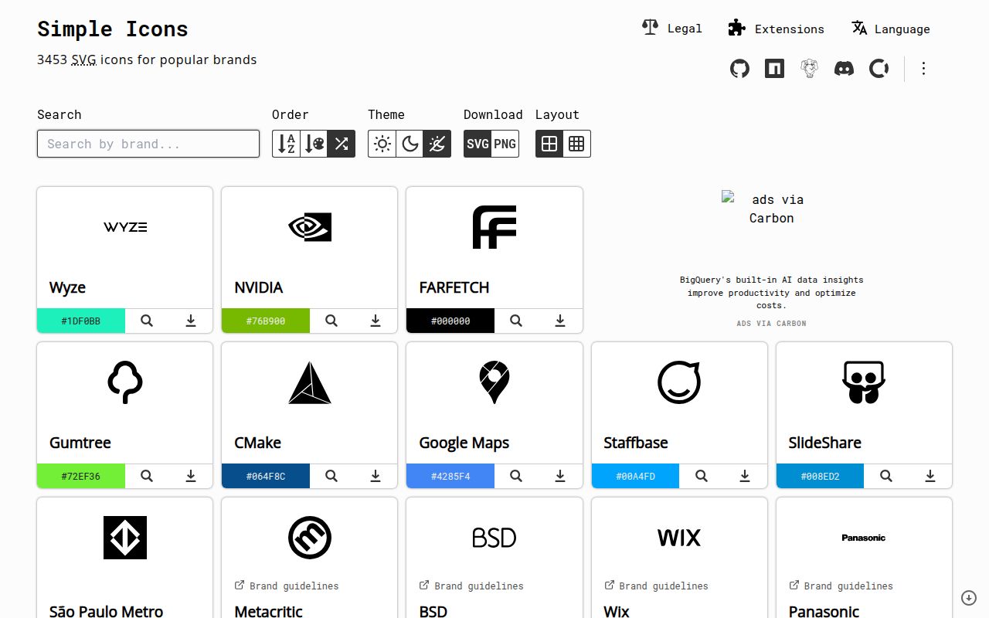The image size is (989, 618).
Task: Copy Staffbase color #00A4FD
Action: [635, 476]
